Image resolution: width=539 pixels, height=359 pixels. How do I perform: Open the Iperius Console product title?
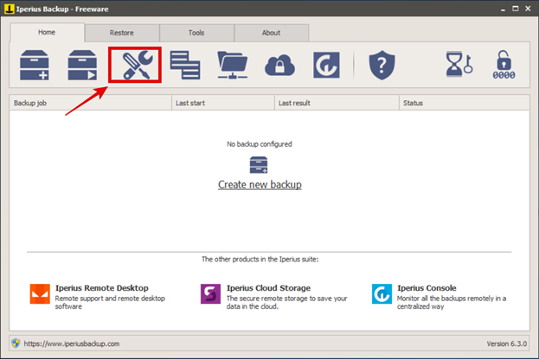click(427, 288)
